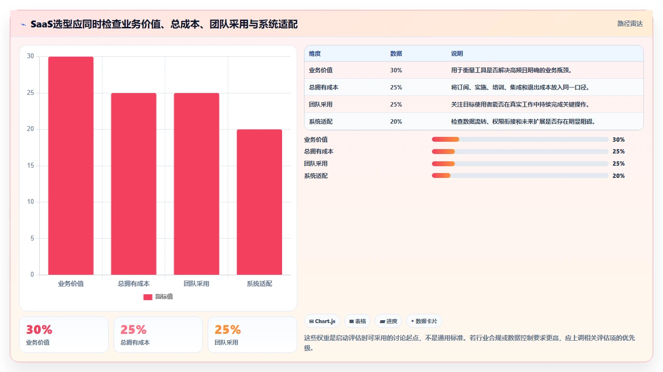Viewport: 663px width, 372px height.
Task: Open the 25% 总拥有成本 data card
Action: (x=158, y=334)
